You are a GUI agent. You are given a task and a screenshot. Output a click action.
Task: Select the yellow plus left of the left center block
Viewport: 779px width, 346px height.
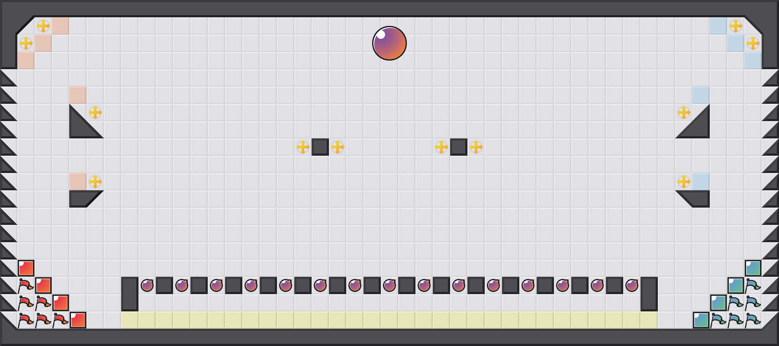(303, 147)
